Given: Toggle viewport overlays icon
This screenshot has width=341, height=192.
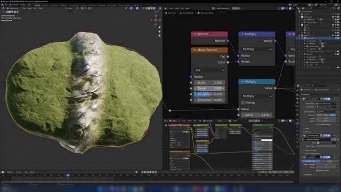Looking at the screenshot, I should pyautogui.click(x=137, y=9).
